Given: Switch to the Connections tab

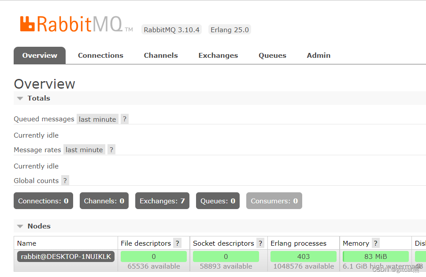Looking at the screenshot, I should [x=100, y=55].
